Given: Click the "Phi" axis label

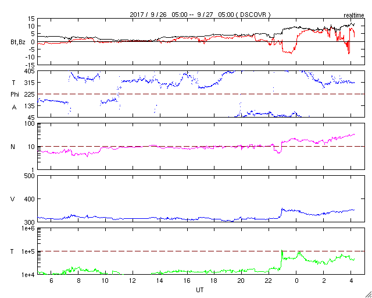Looking at the screenshot, I should (x=15, y=94).
